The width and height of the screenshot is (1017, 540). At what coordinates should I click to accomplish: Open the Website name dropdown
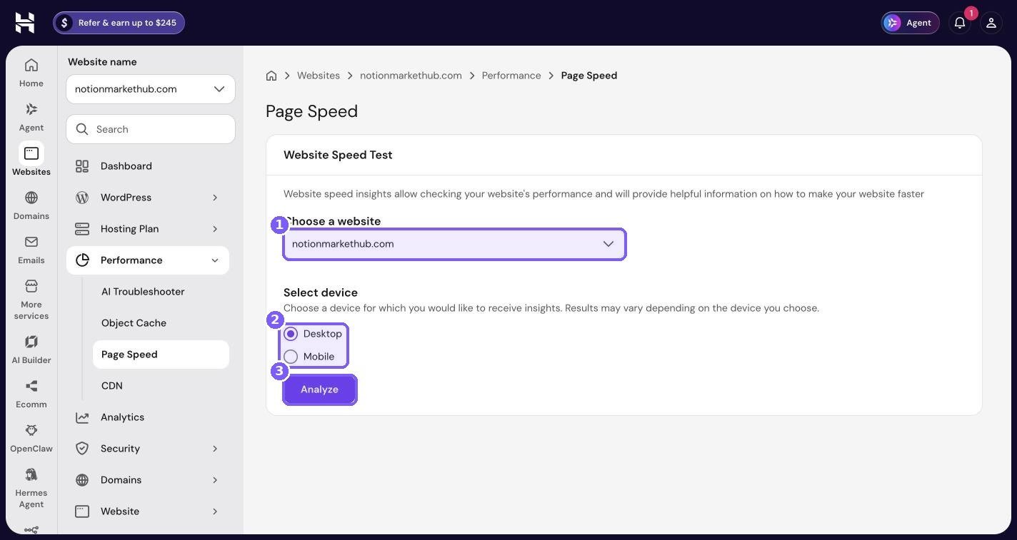151,89
